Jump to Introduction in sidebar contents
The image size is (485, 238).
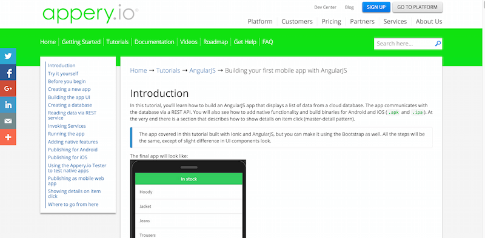62,65
